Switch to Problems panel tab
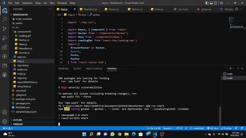This screenshot has height=138, width=246. tap(63, 69)
